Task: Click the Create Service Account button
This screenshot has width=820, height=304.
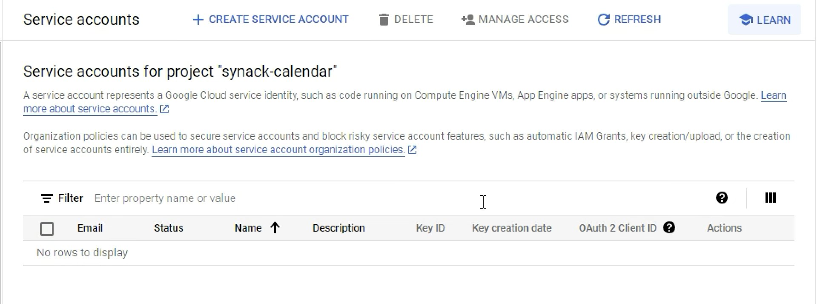Action: coord(278,20)
